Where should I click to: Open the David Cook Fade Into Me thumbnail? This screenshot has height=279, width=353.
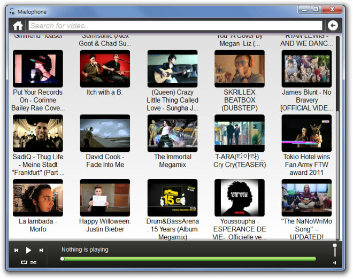click(105, 133)
